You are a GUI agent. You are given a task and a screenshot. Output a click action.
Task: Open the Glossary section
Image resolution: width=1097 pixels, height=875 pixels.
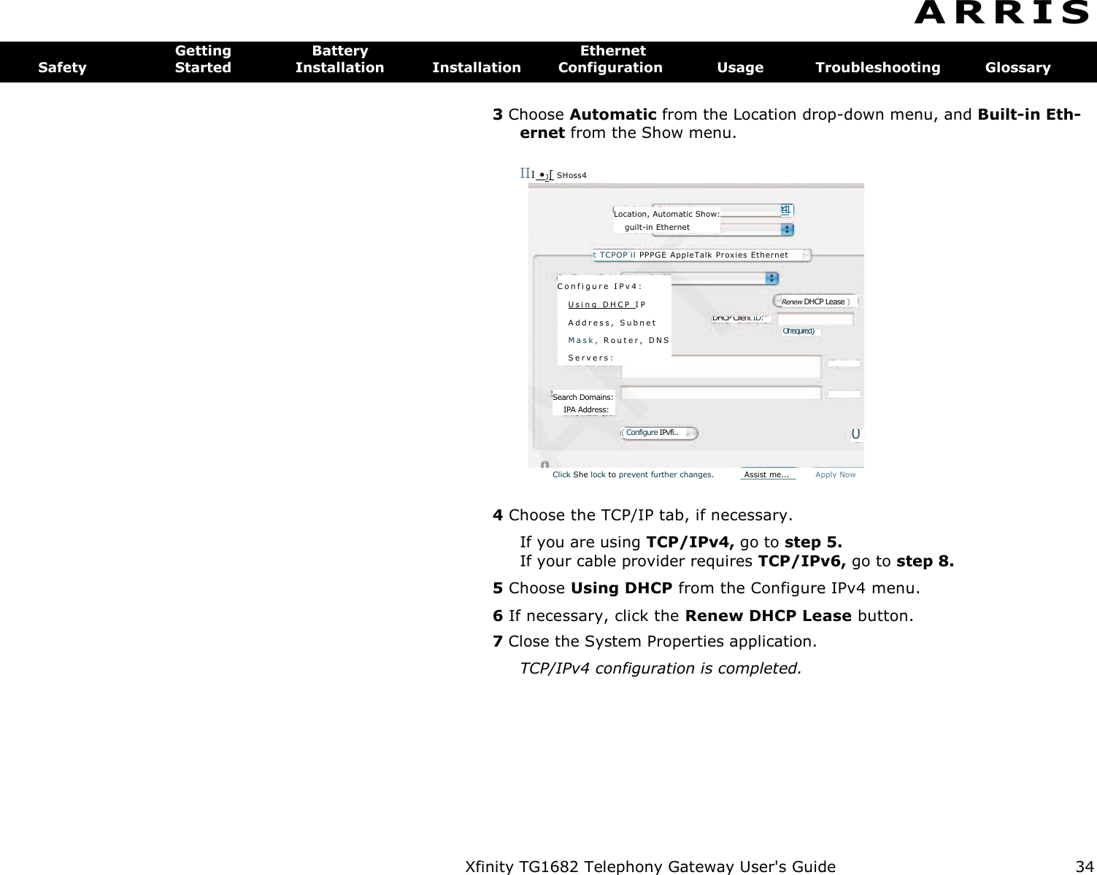pyautogui.click(x=1018, y=67)
